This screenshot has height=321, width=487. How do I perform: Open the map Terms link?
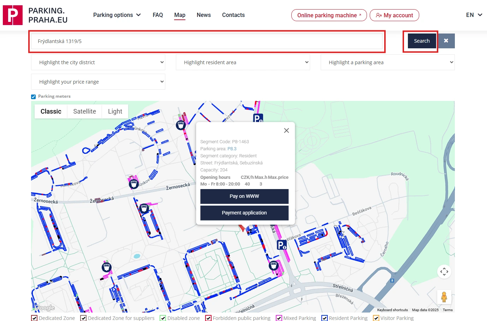pyautogui.click(x=448, y=310)
